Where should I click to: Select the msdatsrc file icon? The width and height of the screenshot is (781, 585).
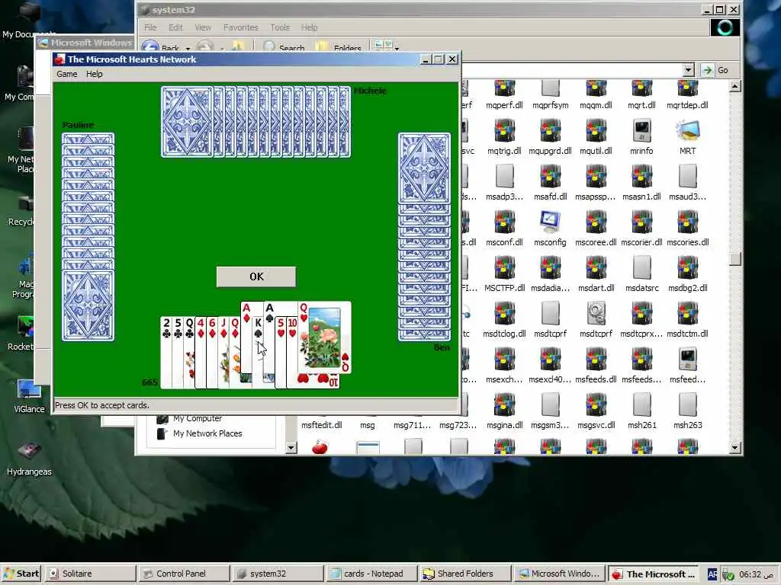click(641, 268)
